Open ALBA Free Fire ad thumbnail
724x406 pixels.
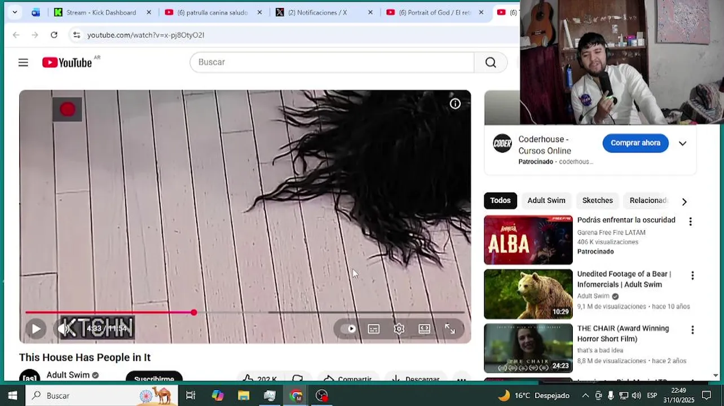click(528, 240)
